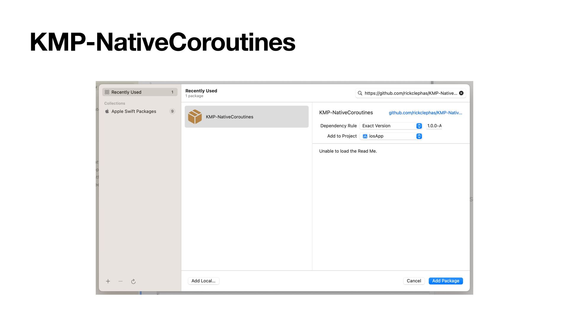Cancel the add package dialog
Viewport: 569px width, 320px height.
[x=414, y=281]
